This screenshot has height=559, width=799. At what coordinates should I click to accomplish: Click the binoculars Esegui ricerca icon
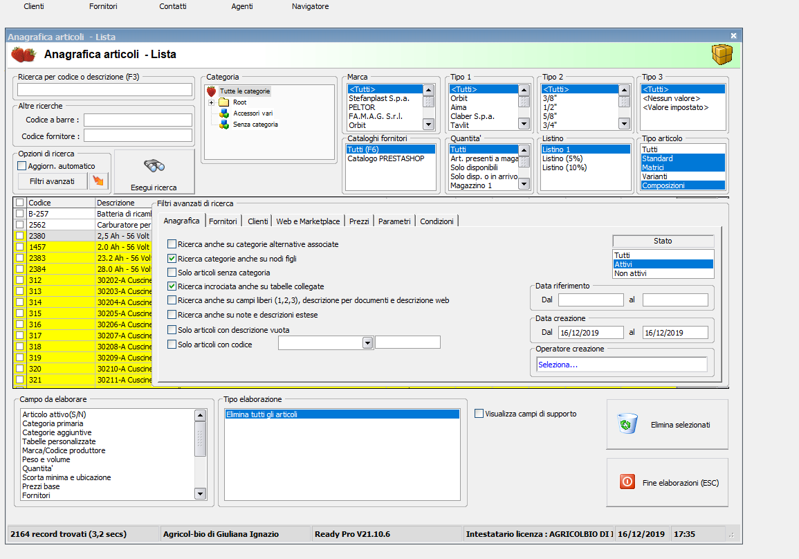(154, 166)
